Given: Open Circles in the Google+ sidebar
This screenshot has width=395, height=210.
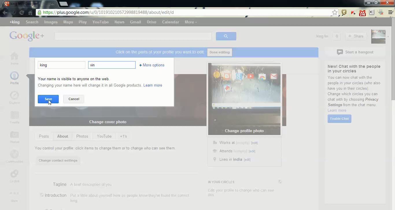Looking at the screenshot, I should tap(14, 176).
